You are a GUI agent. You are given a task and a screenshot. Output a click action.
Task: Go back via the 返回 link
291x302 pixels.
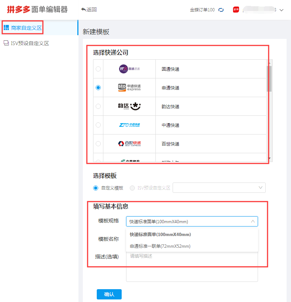(x=89, y=10)
